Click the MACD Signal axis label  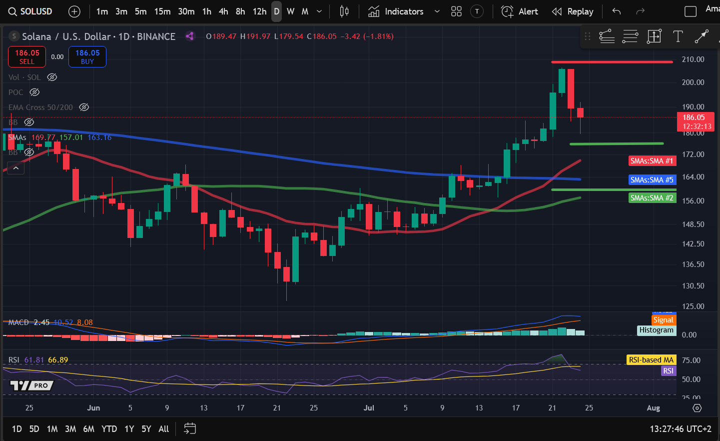(664, 319)
